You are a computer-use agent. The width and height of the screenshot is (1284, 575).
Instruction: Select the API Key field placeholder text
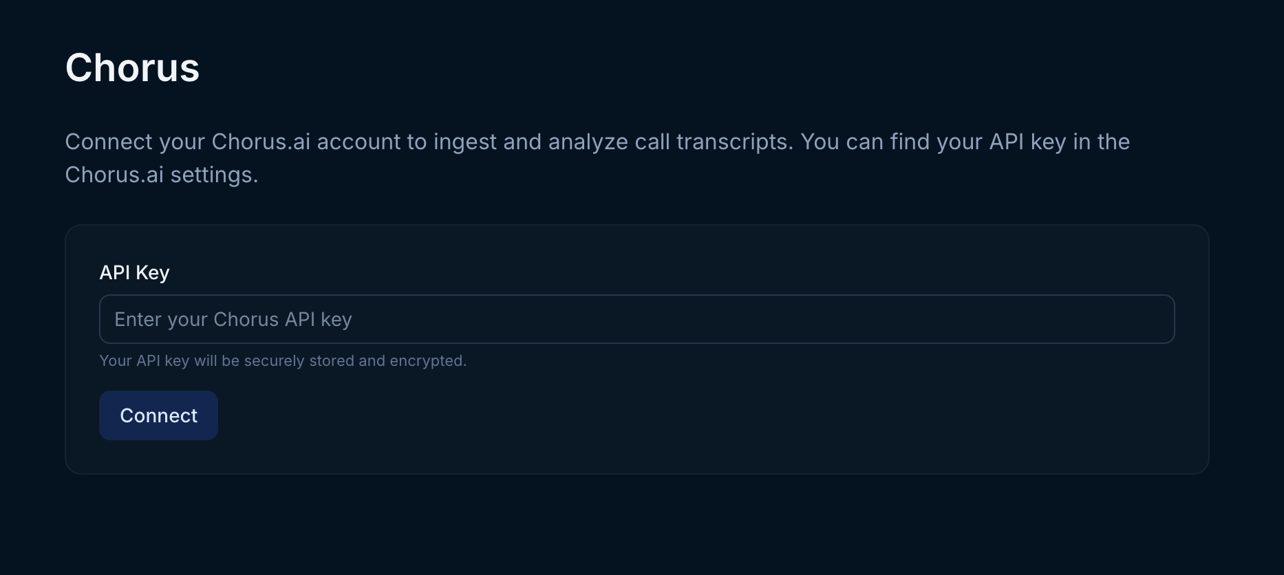tap(233, 318)
